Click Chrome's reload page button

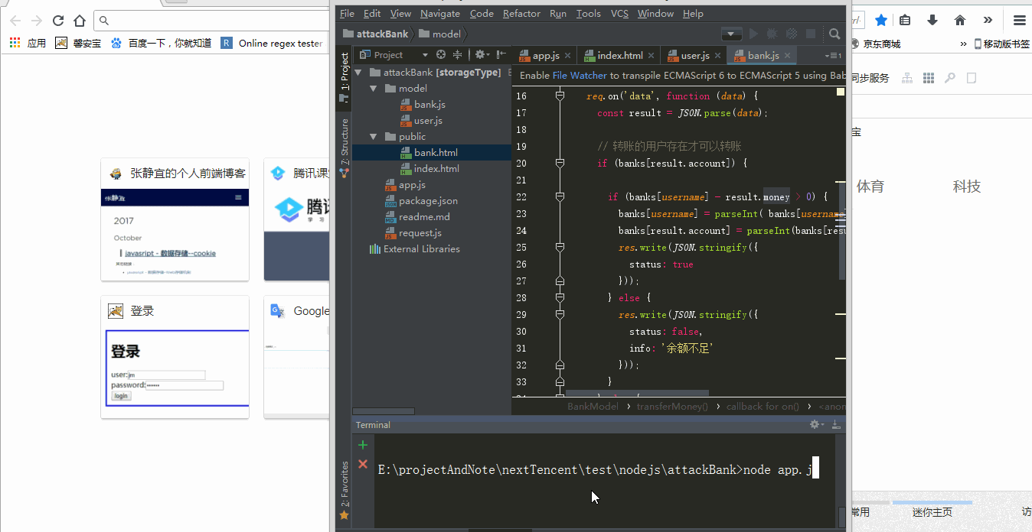[58, 21]
